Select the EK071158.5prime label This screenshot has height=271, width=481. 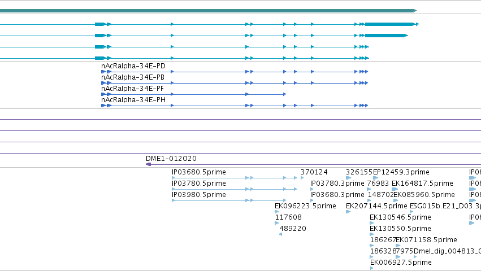tap(426, 240)
